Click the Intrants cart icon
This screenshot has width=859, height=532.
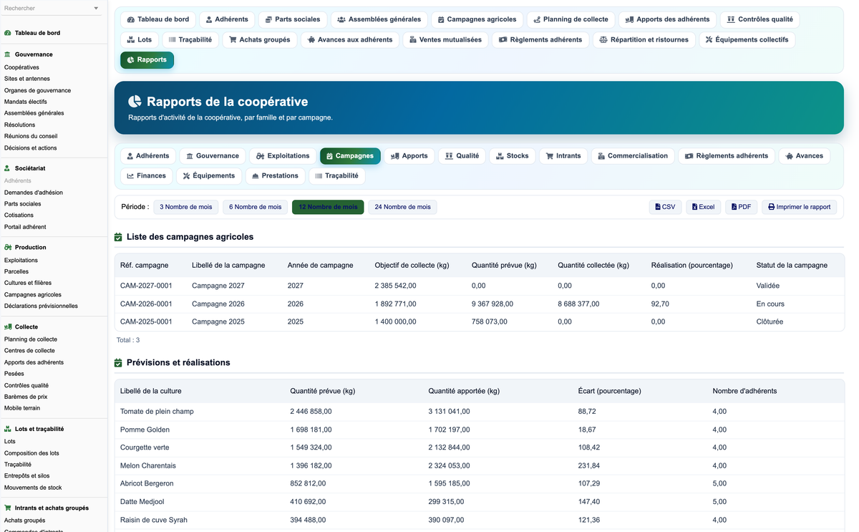click(x=550, y=155)
